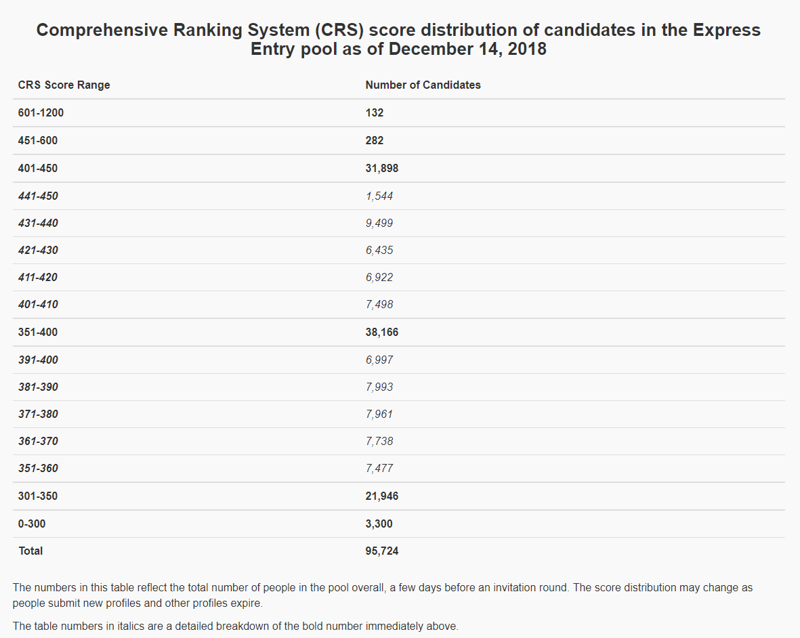
Task: Click the CRS Score Range column header
Action: tap(64, 85)
